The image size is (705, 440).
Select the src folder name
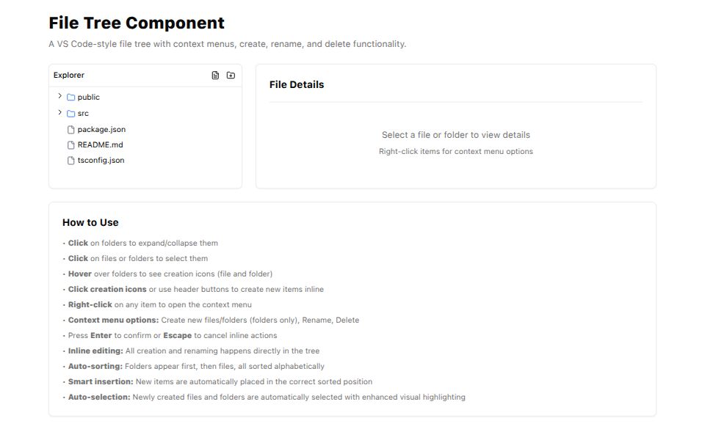83,114
